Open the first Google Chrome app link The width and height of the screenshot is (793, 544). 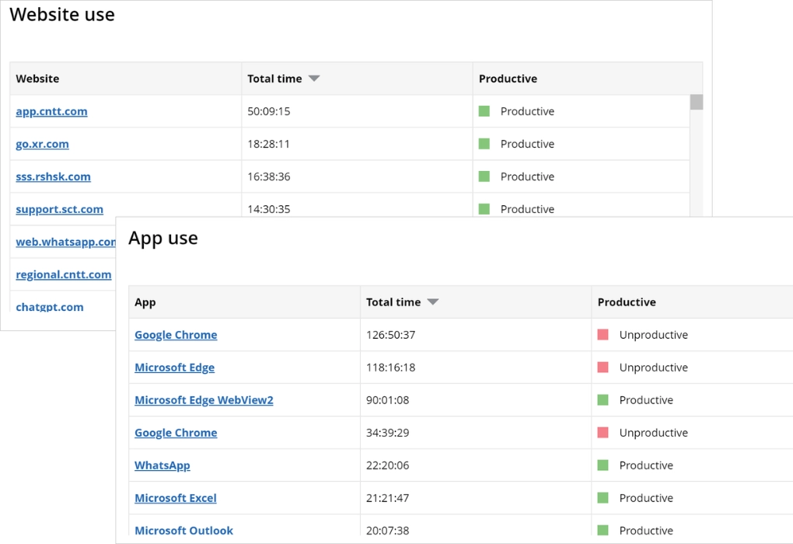click(x=176, y=335)
